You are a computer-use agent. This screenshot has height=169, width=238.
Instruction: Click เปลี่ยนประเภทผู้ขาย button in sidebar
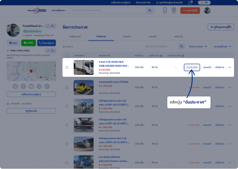pyautogui.click(x=31, y=94)
